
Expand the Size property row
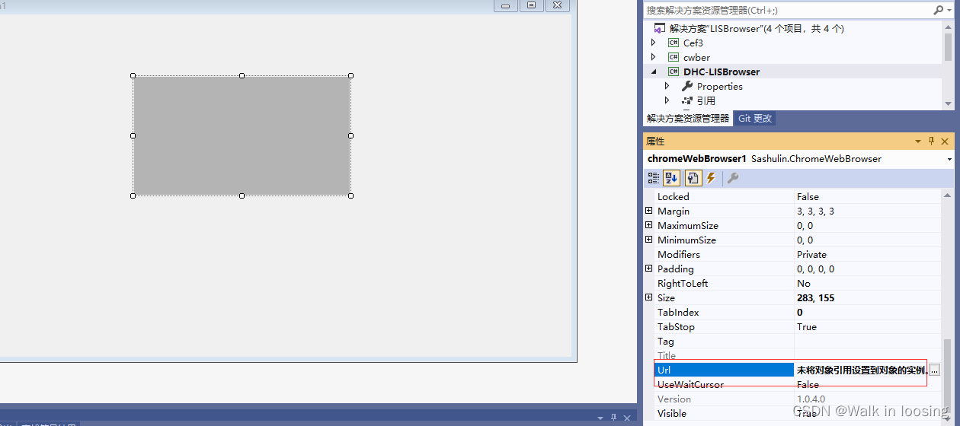click(649, 297)
